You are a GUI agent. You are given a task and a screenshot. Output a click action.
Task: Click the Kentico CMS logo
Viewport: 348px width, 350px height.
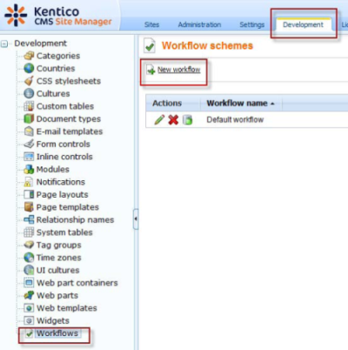58,16
